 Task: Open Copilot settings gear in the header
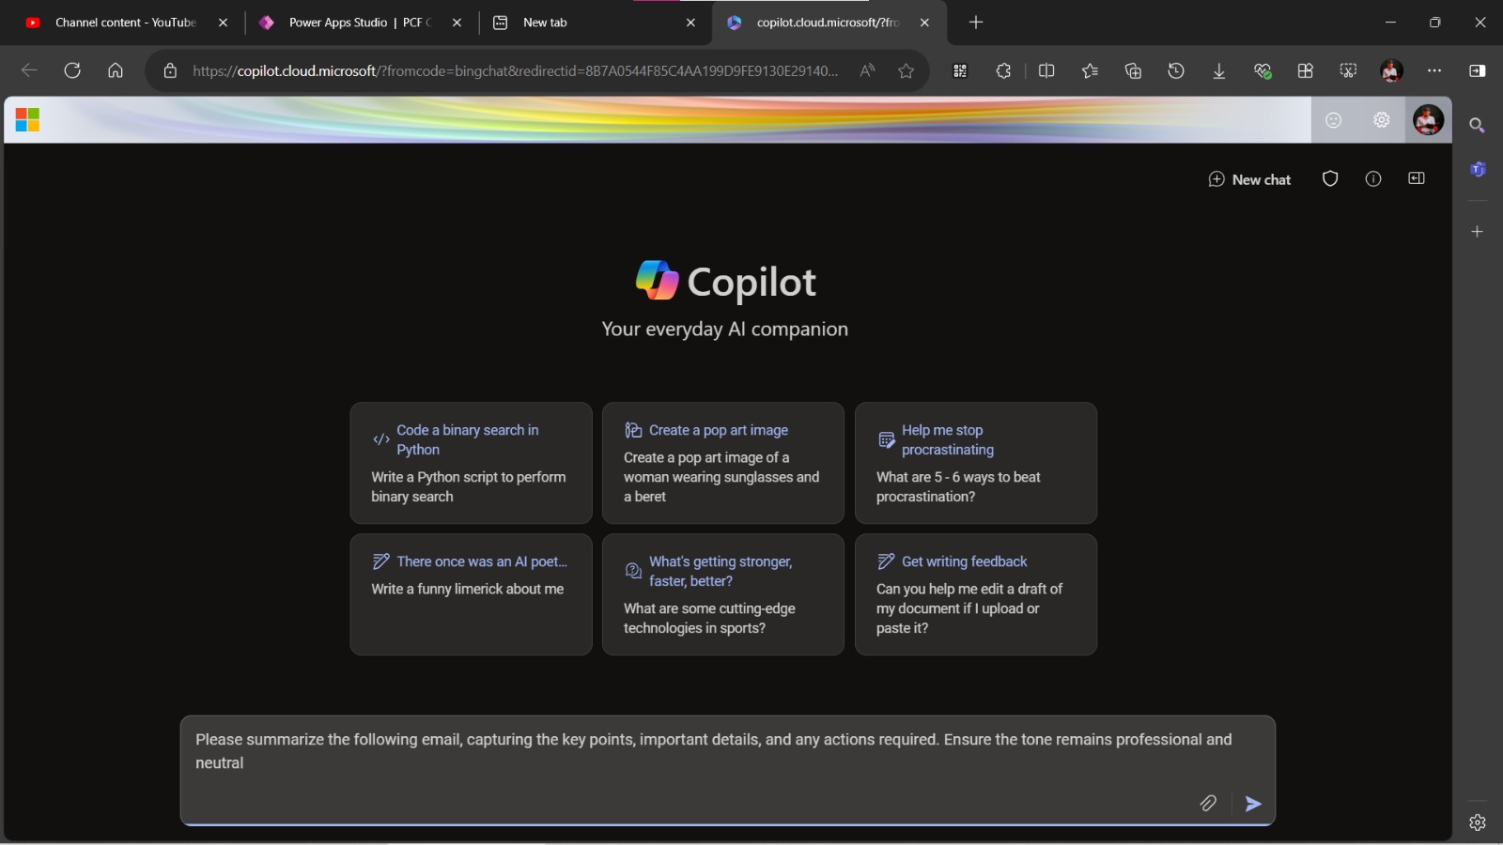pos(1381,120)
